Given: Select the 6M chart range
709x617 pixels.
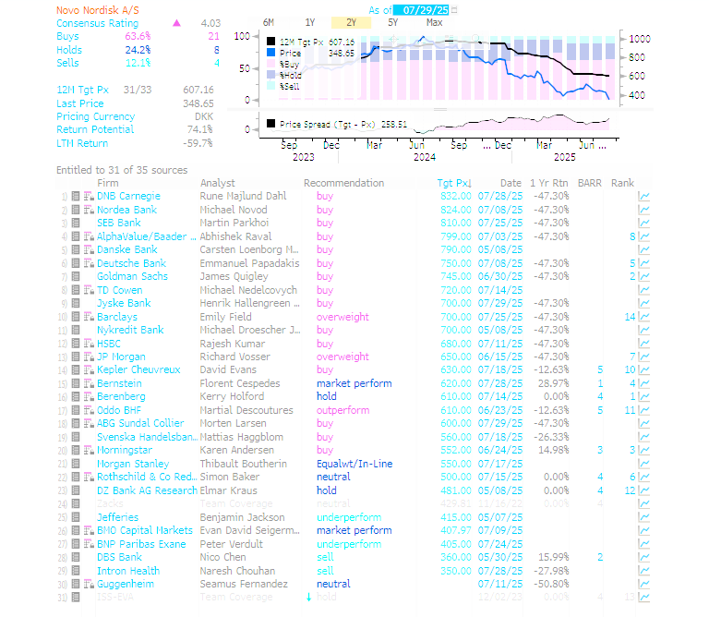Looking at the screenshot, I should pos(268,22).
